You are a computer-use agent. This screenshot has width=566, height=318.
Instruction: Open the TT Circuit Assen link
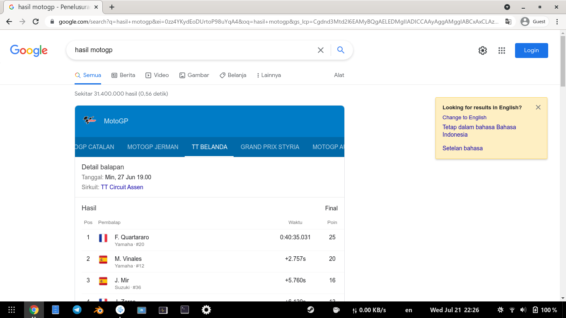pyautogui.click(x=122, y=187)
